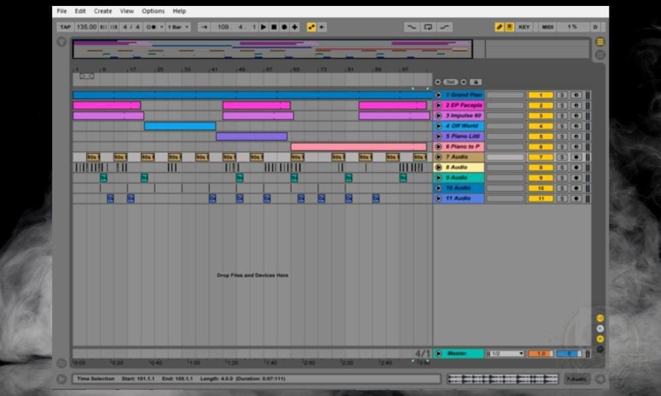Show In/Out section with IO icon
The width and height of the screenshot is (661, 396).
(x=600, y=318)
